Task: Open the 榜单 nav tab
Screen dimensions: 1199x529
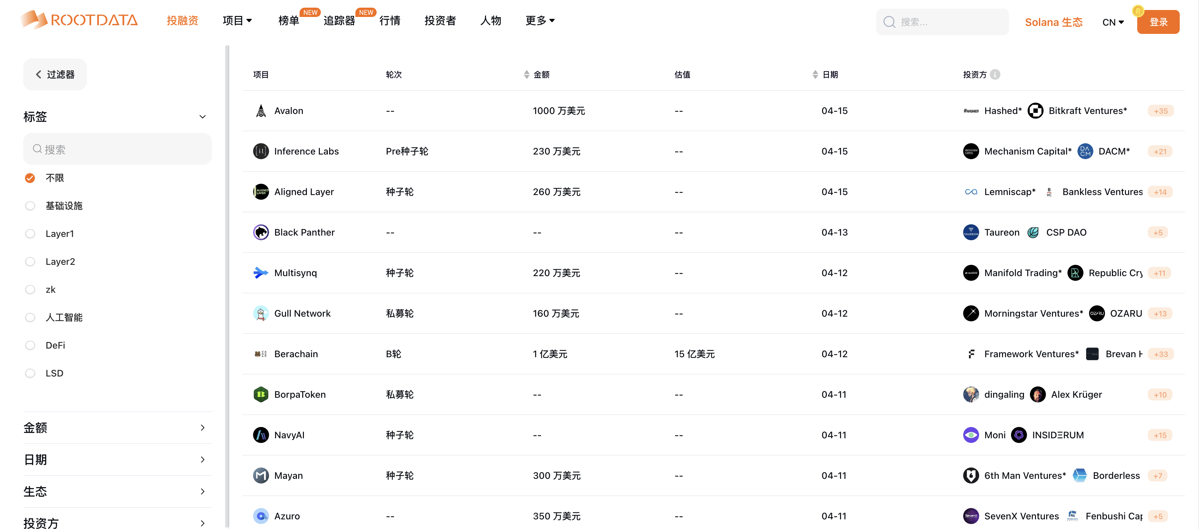Action: (x=289, y=21)
